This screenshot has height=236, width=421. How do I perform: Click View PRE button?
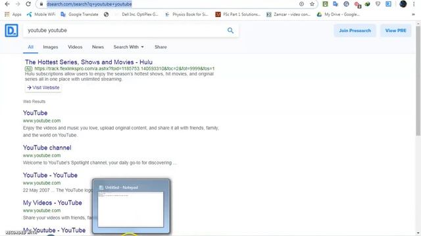pyautogui.click(x=396, y=31)
